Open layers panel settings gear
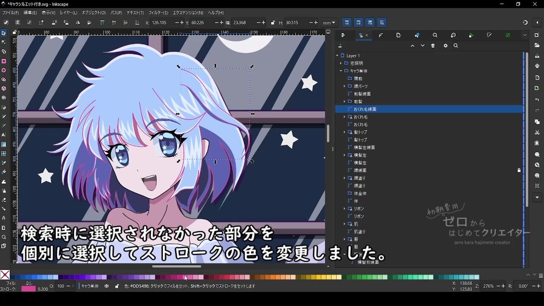Viewport: 544px width, 306px height. [x=445, y=45]
